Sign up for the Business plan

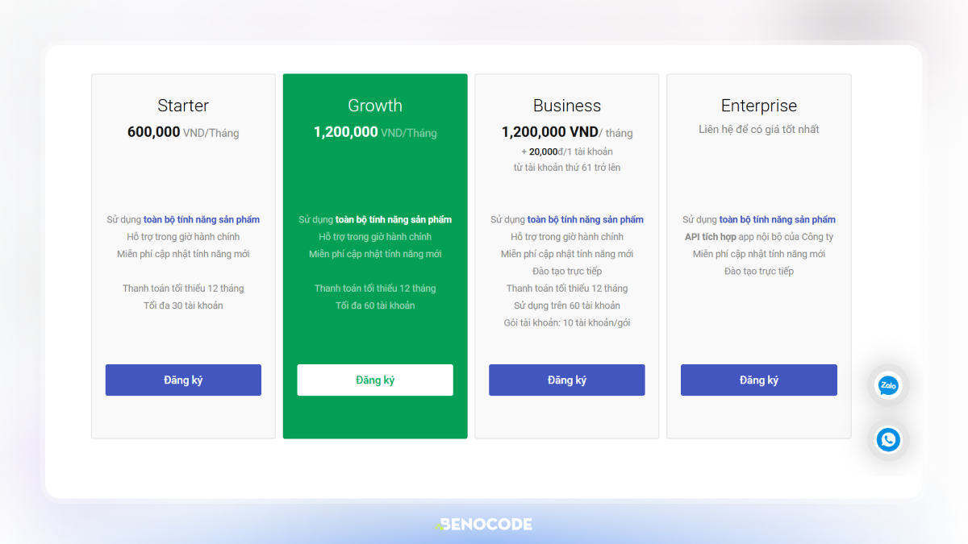[567, 380]
